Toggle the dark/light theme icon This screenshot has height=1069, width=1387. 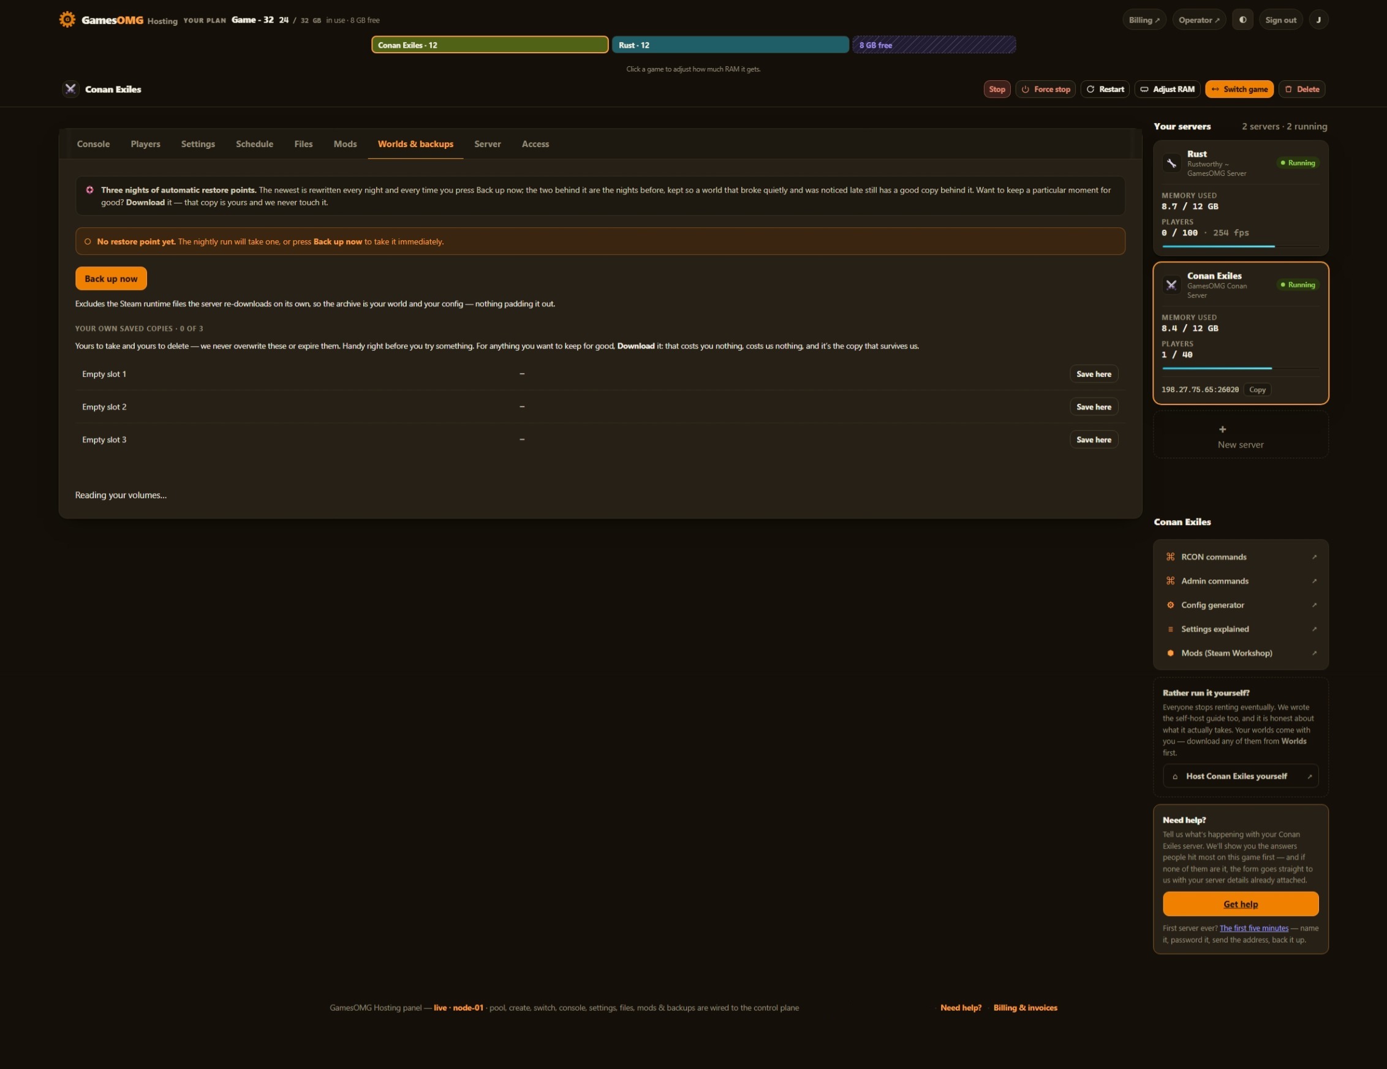(1243, 20)
